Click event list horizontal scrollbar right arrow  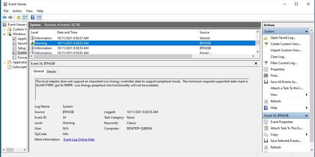click(x=253, y=56)
